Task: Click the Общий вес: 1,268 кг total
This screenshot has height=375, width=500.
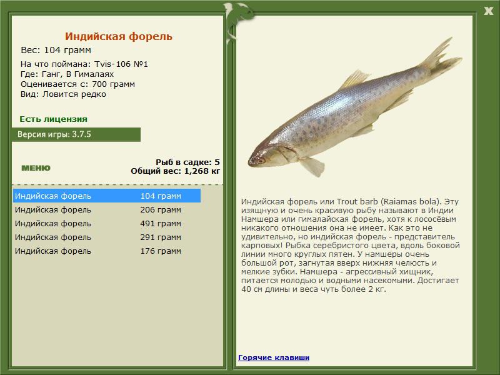Action: (x=176, y=171)
